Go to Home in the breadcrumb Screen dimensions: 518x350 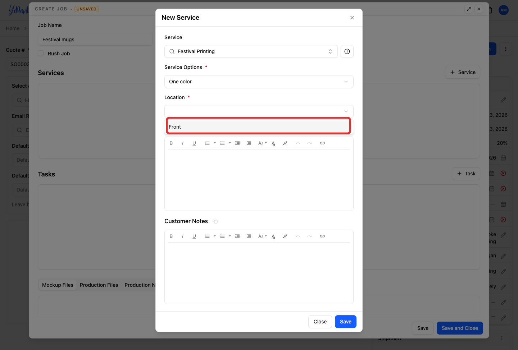(x=13, y=28)
